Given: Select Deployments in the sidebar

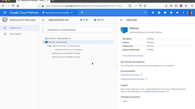Looking at the screenshot, I should click(19, 28).
